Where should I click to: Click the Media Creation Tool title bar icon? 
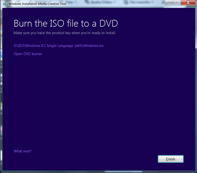point(5,4)
